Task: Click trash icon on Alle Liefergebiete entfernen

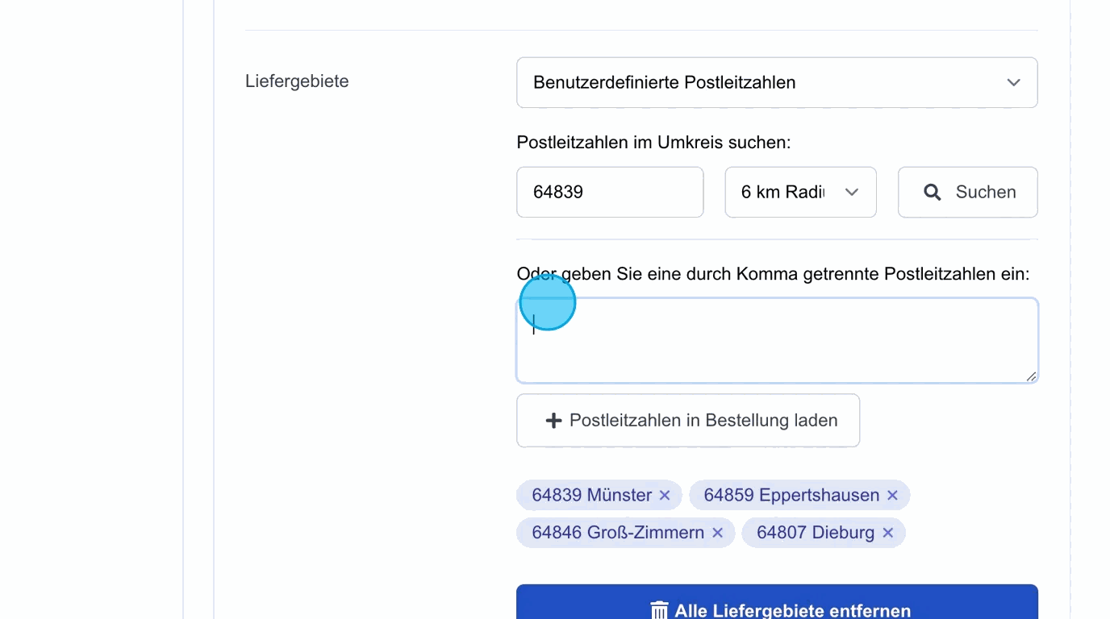Action: 659,610
